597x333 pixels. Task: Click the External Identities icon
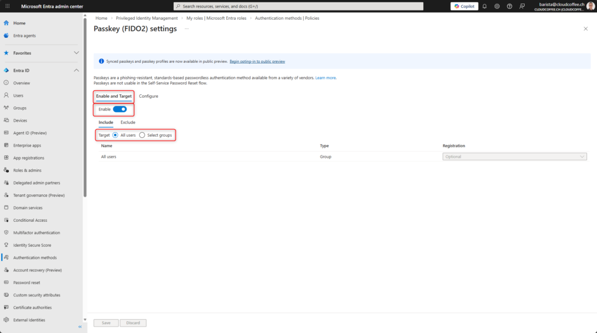pyautogui.click(x=6, y=320)
